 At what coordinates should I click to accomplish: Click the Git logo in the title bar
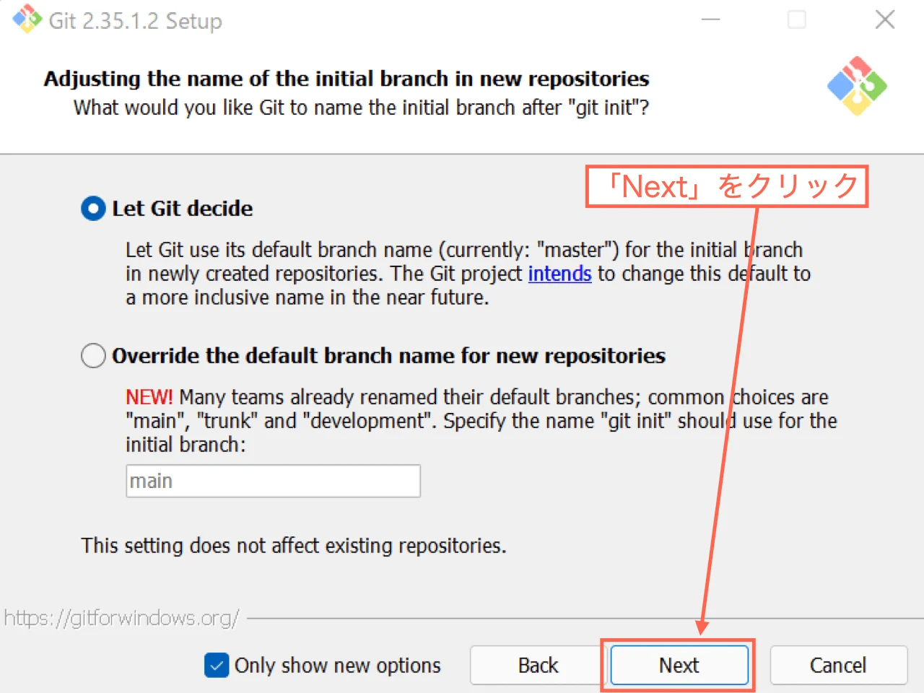click(x=26, y=19)
